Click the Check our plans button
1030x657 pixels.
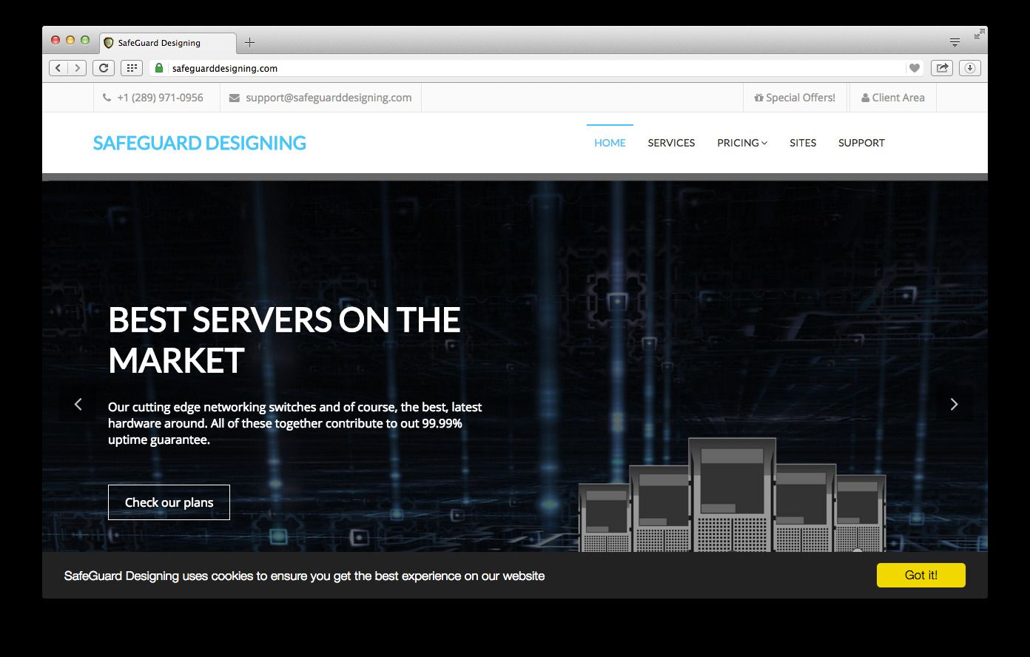pos(169,502)
